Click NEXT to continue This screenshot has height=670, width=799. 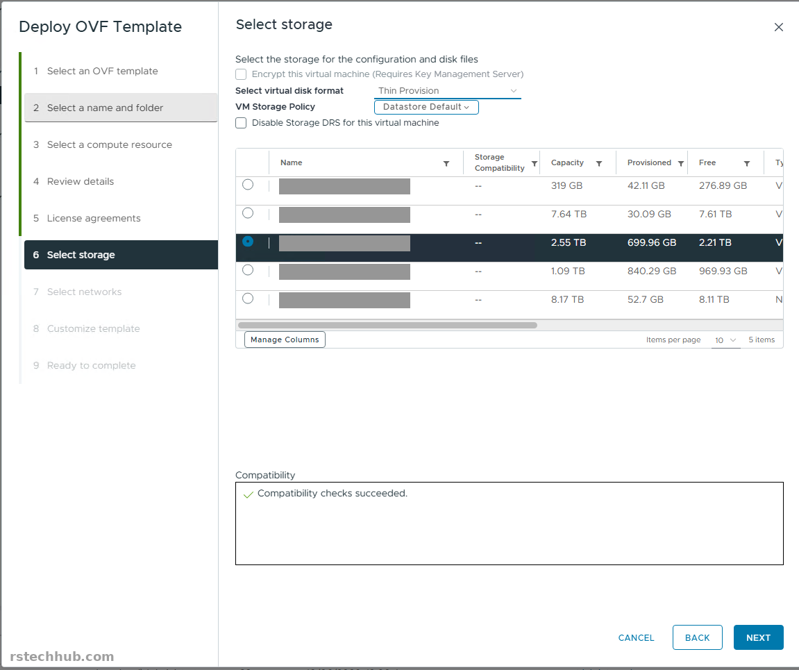tap(758, 637)
